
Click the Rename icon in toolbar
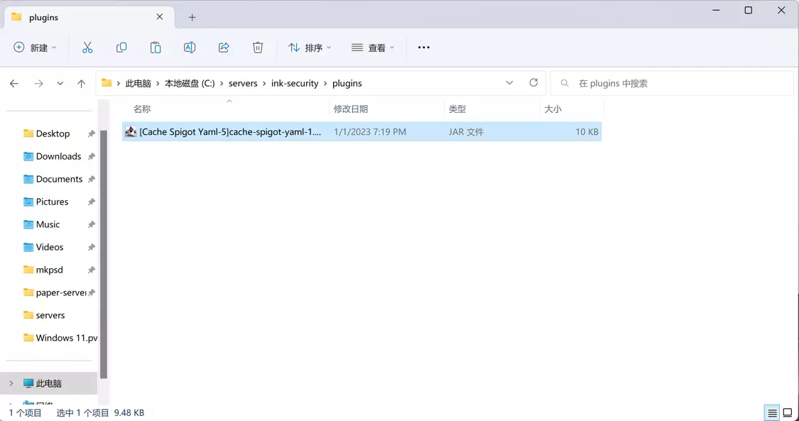[190, 48]
